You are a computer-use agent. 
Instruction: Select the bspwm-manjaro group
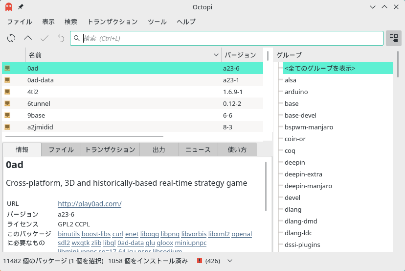309,127
